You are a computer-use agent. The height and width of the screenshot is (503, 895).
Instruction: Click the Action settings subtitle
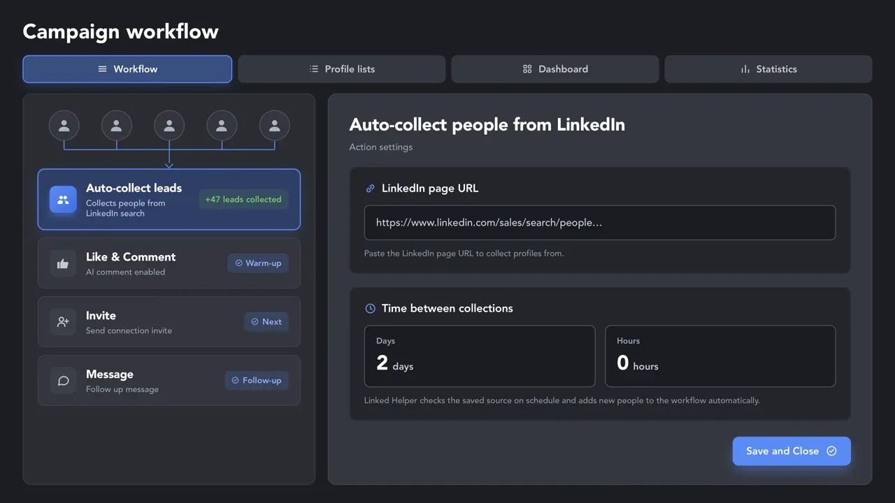381,147
